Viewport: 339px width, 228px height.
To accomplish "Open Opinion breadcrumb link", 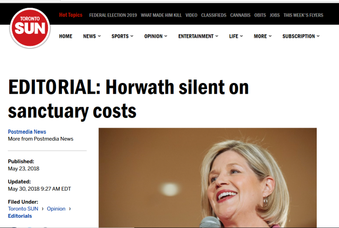I will [56, 209].
